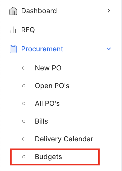The image size is (122, 171).
Task: Select the highlighted Budgets item
Action: (x=55, y=157)
